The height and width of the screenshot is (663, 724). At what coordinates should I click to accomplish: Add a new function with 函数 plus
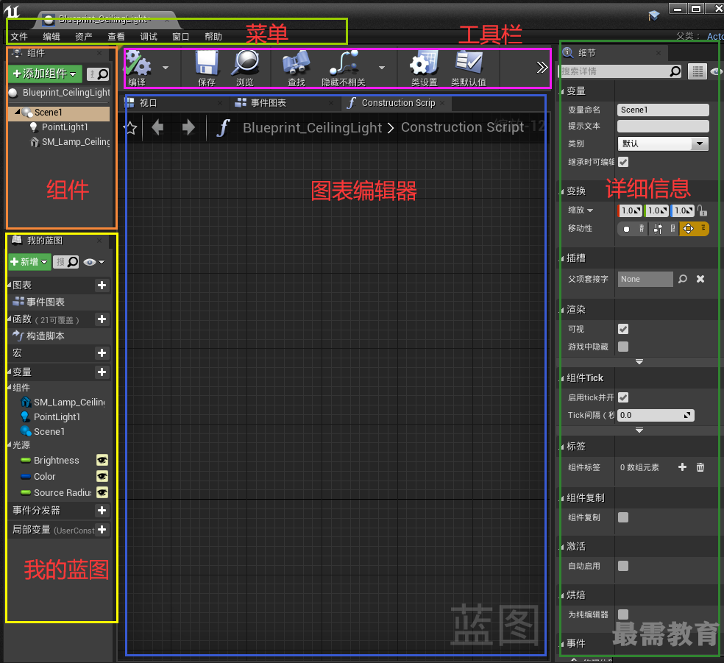coord(102,319)
